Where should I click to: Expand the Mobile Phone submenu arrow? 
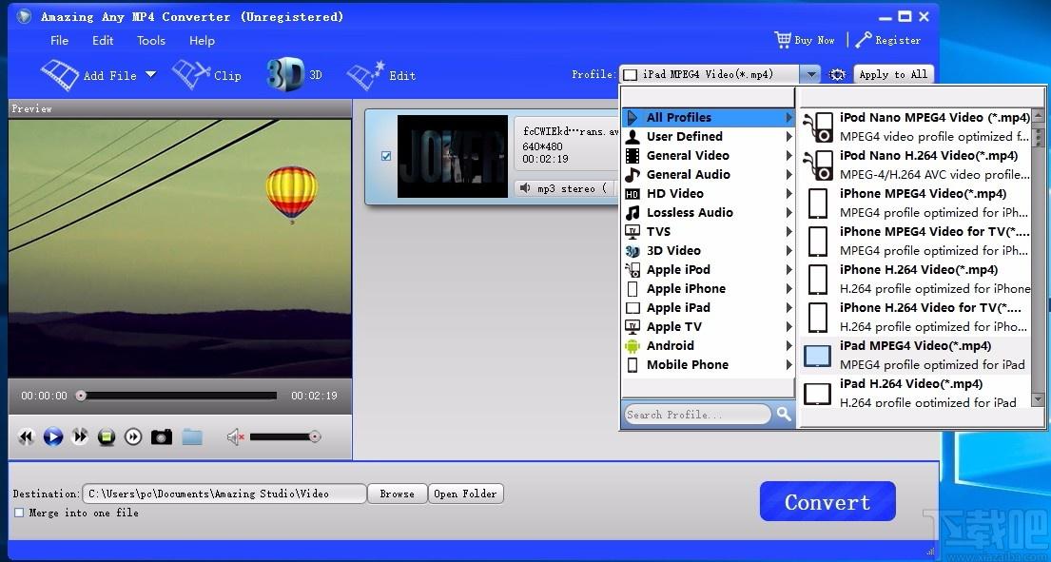point(788,365)
